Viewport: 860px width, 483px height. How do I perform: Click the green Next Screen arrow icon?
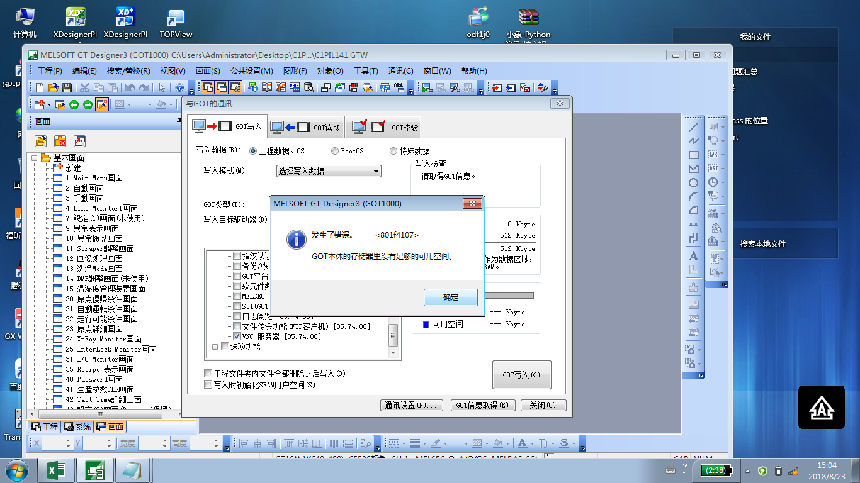pos(88,104)
